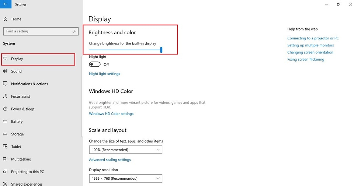Screen dimensions: 354x186
Task: Click the Notifications & actions icon
Action: pos(5,84)
